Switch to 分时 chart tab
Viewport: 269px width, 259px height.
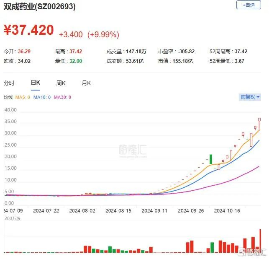point(9,83)
